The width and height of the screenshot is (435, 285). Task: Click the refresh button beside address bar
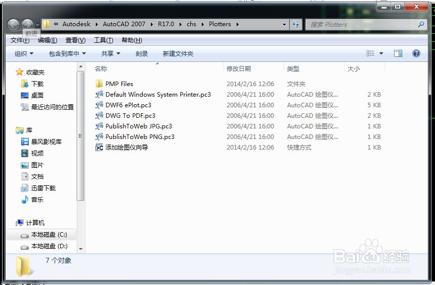tap(296, 24)
